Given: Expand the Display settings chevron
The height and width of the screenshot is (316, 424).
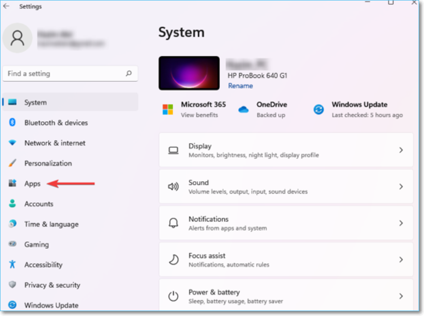Looking at the screenshot, I should 401,150.
